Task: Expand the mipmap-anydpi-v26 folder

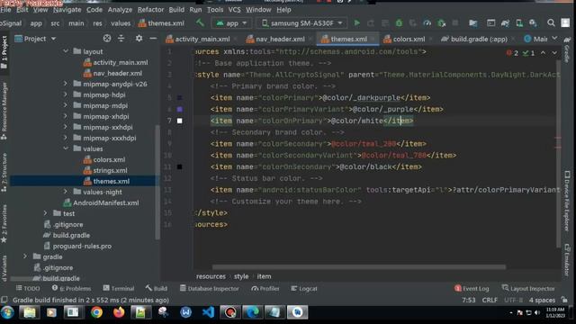Action: pyautogui.click(x=66, y=84)
